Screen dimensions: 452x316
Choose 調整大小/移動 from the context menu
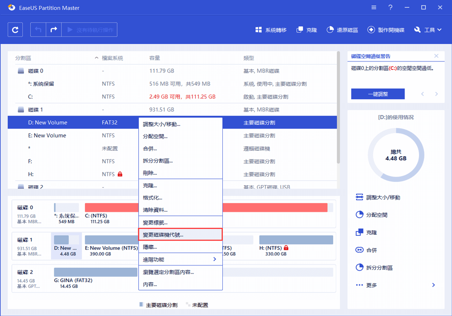pos(180,124)
